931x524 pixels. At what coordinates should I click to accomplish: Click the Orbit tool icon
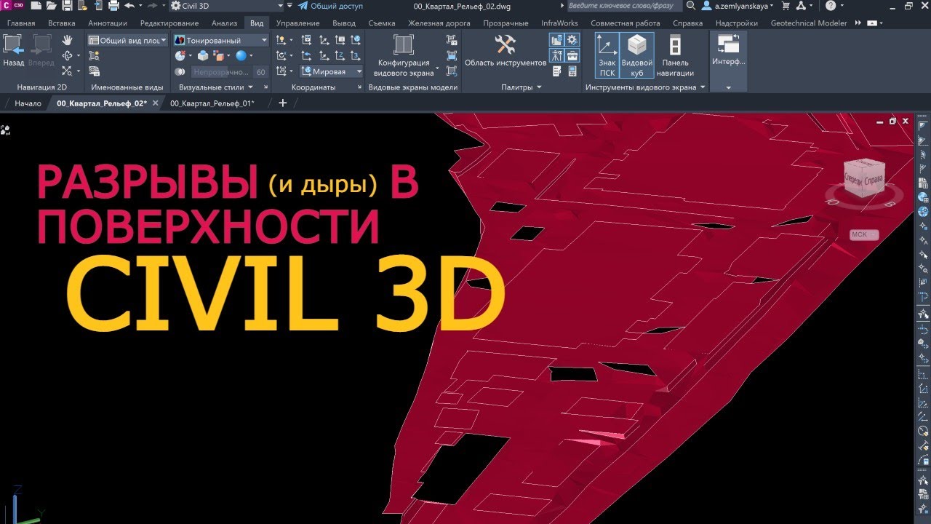(x=67, y=55)
